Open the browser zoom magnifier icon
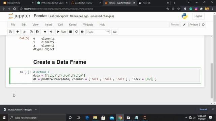Viewport: 216px width, 121px height. (168, 9)
